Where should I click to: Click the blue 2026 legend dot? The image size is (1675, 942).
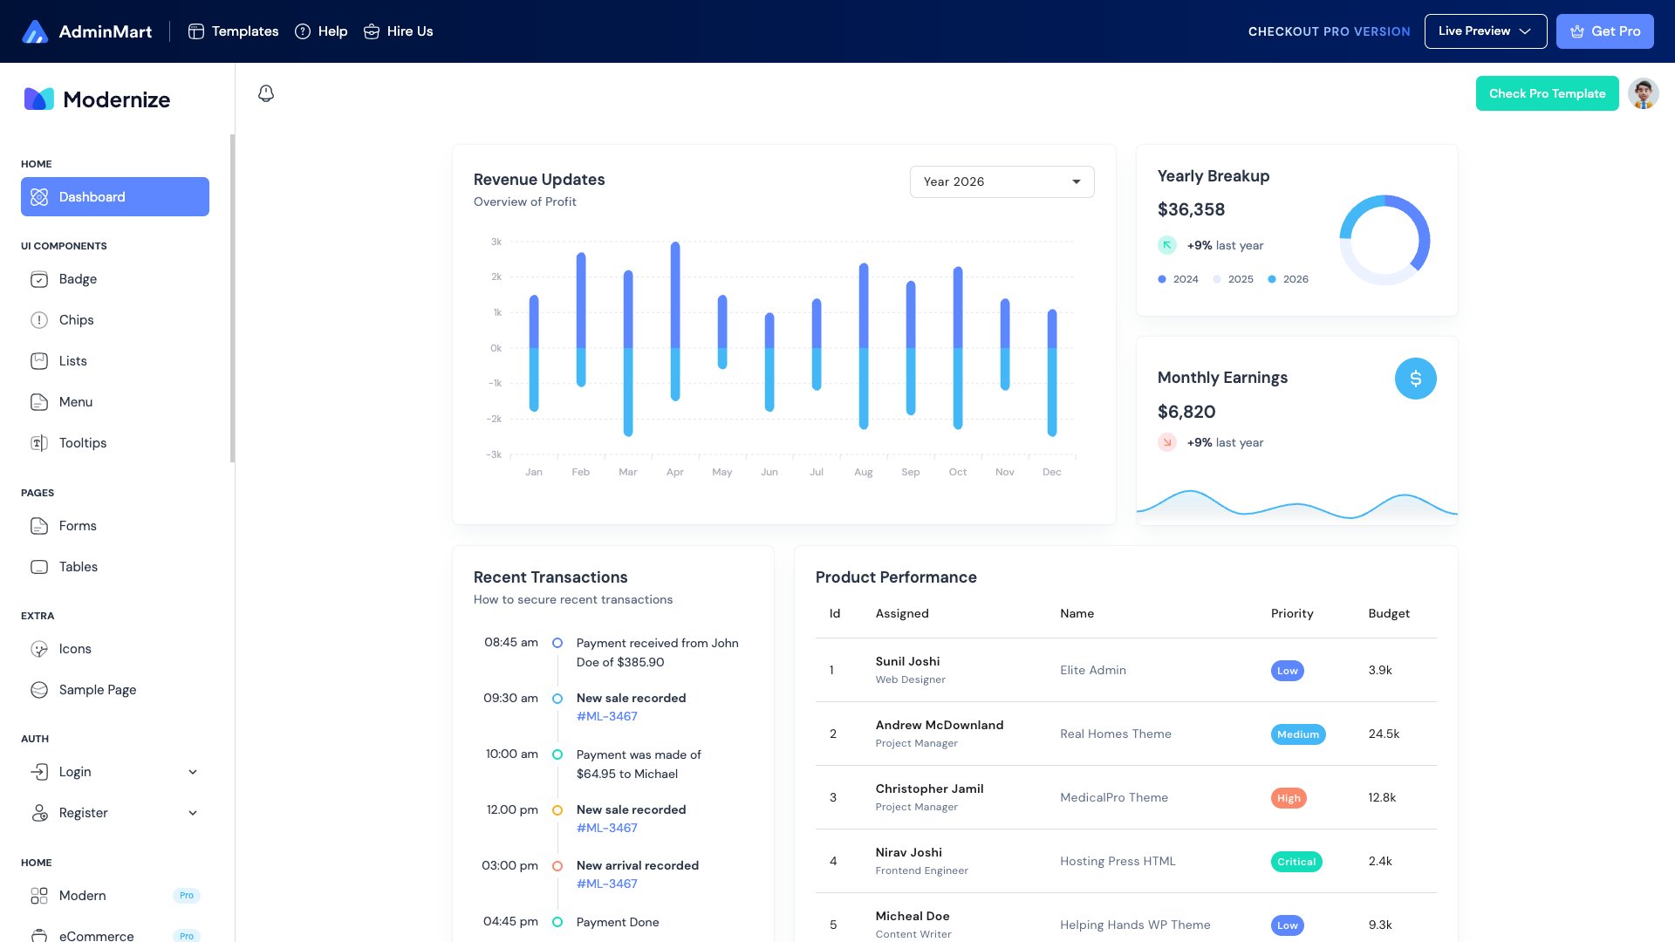pyautogui.click(x=1272, y=279)
